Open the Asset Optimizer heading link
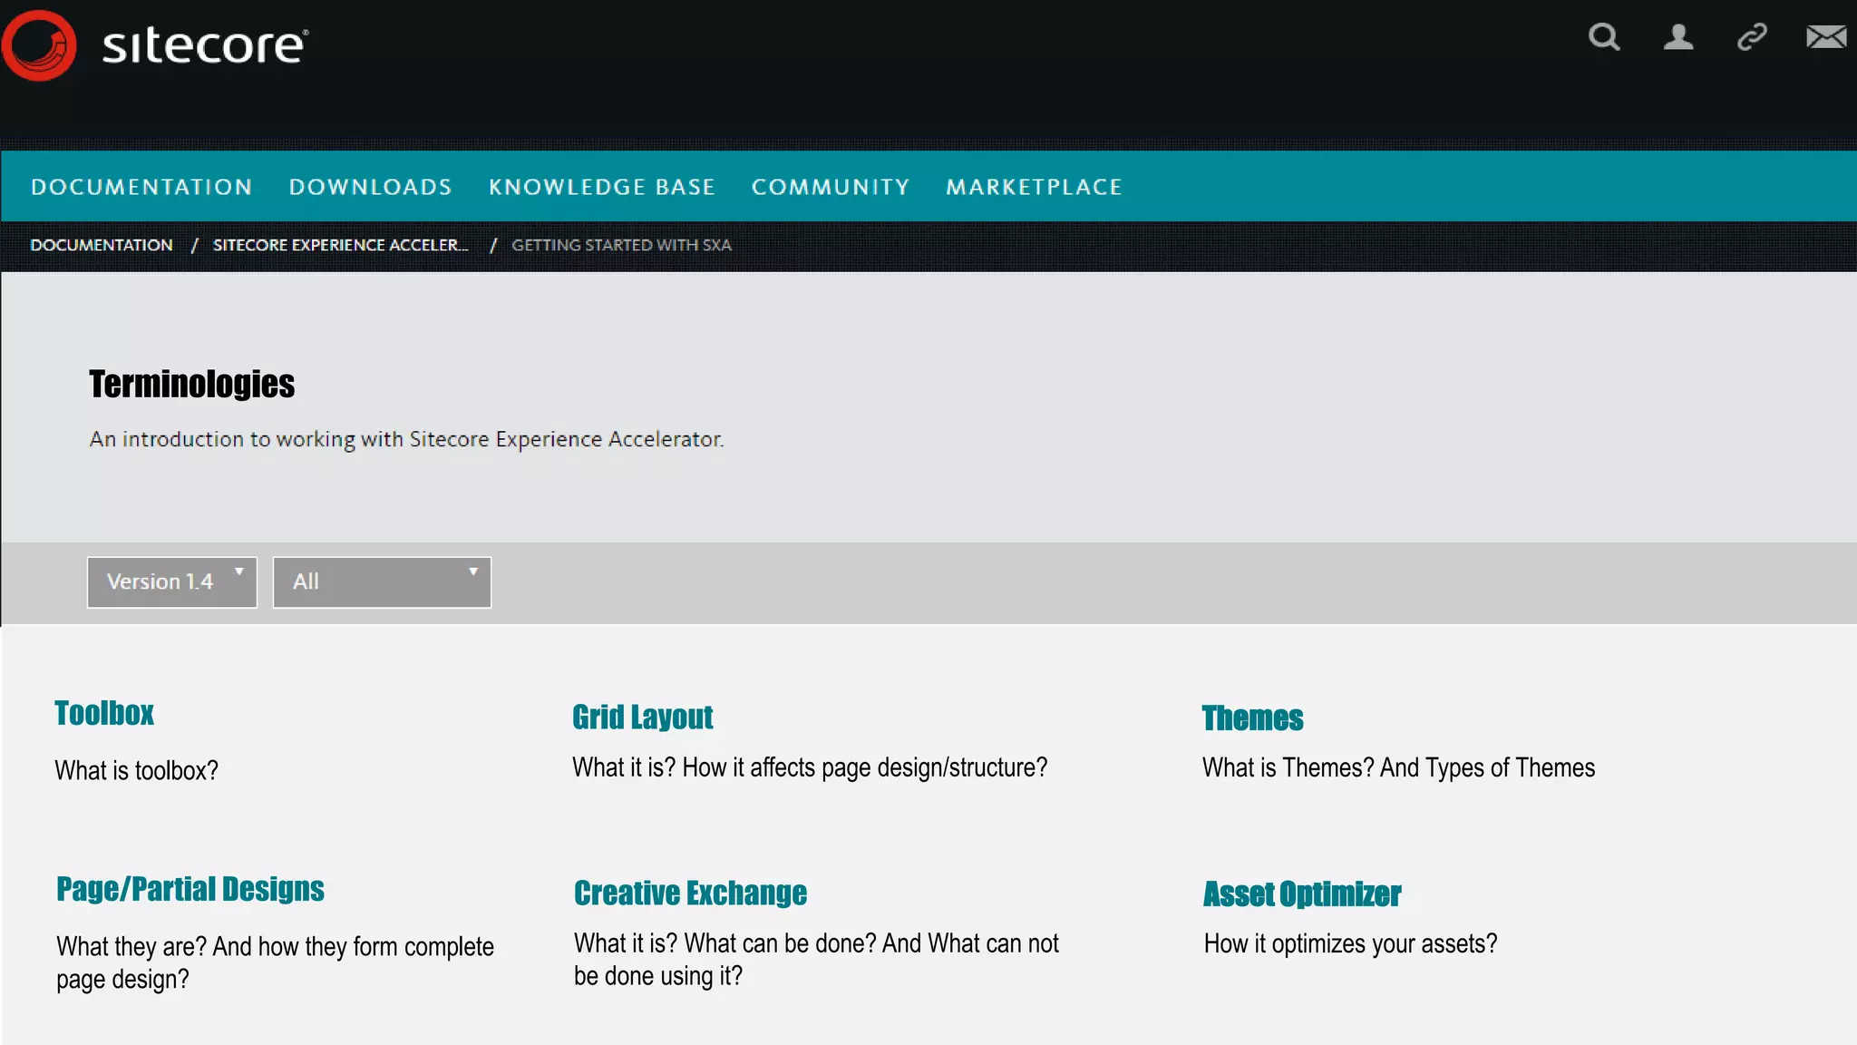Image resolution: width=1857 pixels, height=1045 pixels. coord(1302,894)
